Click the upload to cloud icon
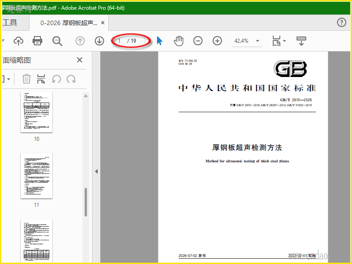 18,41
